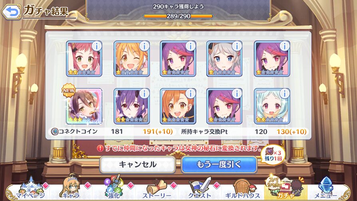Visit the ギルドハウス tab
The image size is (357, 201).
[x=242, y=189]
